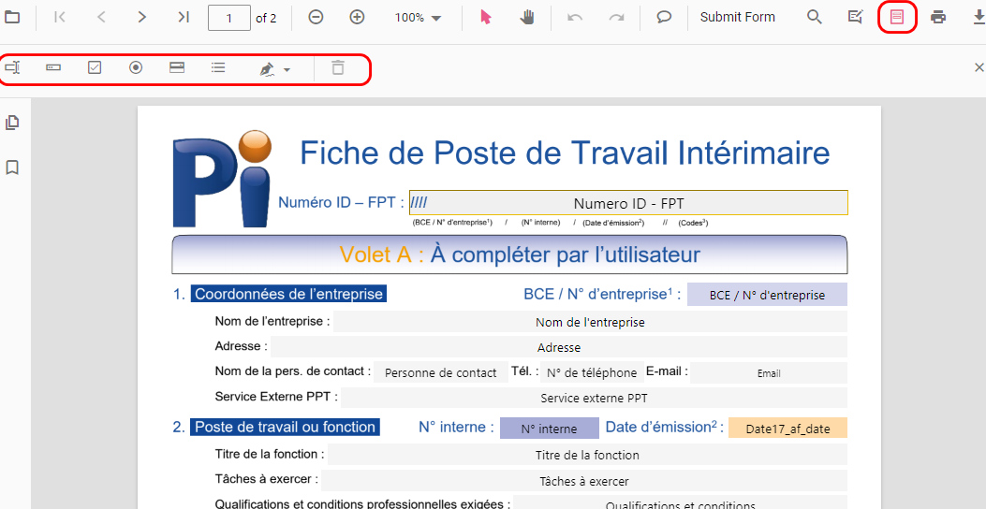Go to previous page
986x509 pixels.
click(x=100, y=17)
